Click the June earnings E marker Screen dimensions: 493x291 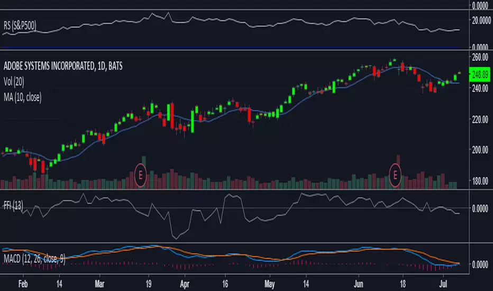pyautogui.click(x=395, y=175)
